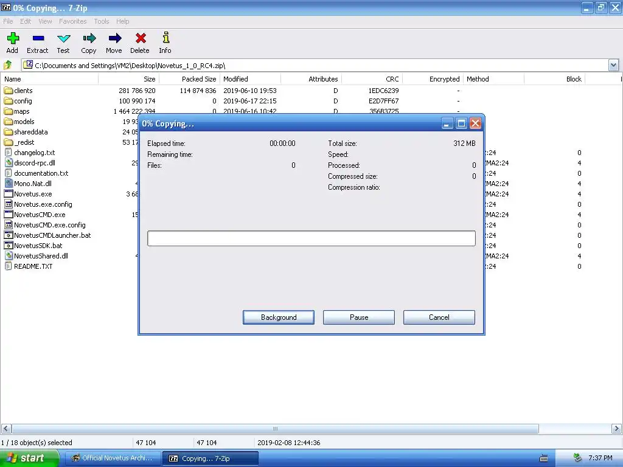Click the changelog.txt file icon

9,153
